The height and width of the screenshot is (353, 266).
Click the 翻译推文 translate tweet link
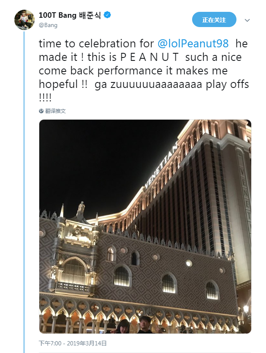[x=56, y=111]
